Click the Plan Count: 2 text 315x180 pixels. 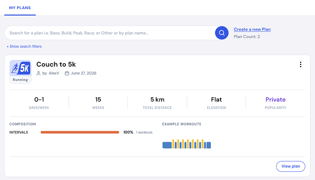tap(247, 37)
